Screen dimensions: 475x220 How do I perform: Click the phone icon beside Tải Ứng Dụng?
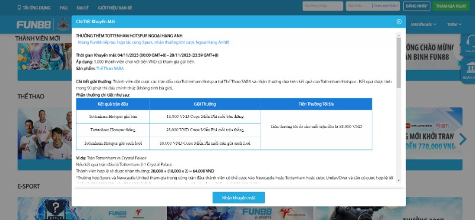[x=20, y=8]
